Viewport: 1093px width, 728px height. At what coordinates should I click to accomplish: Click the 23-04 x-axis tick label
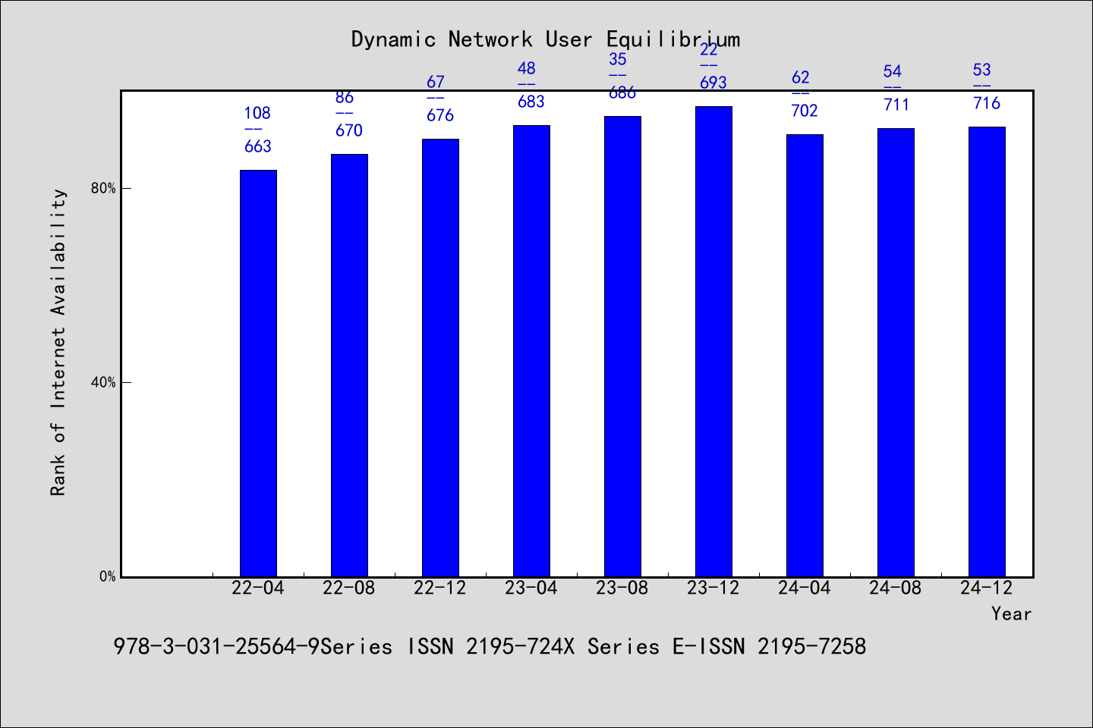tap(531, 588)
